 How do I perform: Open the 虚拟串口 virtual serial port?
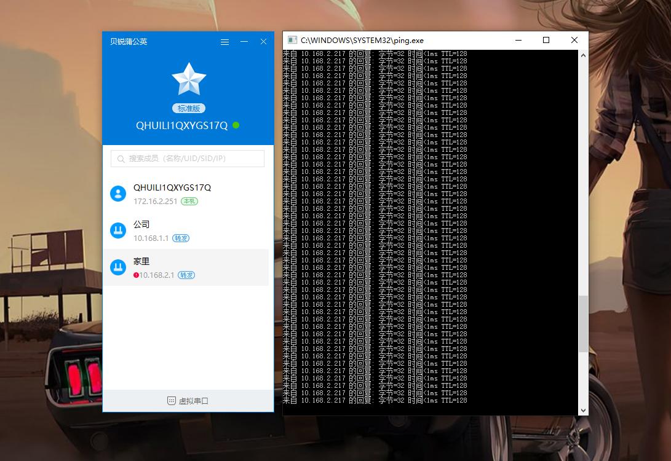click(188, 401)
